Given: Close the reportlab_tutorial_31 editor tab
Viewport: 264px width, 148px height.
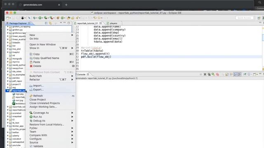Looking at the screenshot, I should [x=101, y=23].
